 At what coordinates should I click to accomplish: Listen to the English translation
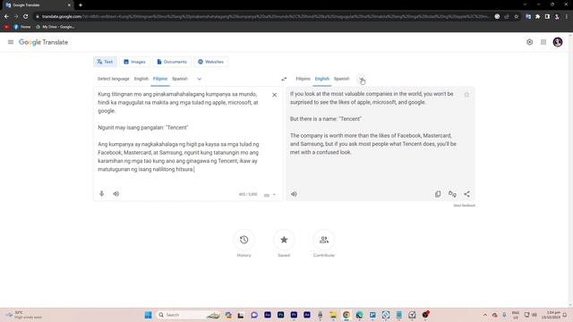coord(294,194)
